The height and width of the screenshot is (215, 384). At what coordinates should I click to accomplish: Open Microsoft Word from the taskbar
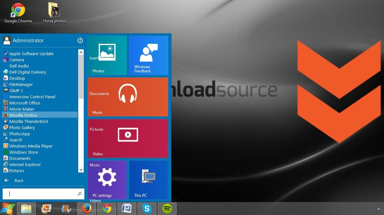(x=127, y=209)
